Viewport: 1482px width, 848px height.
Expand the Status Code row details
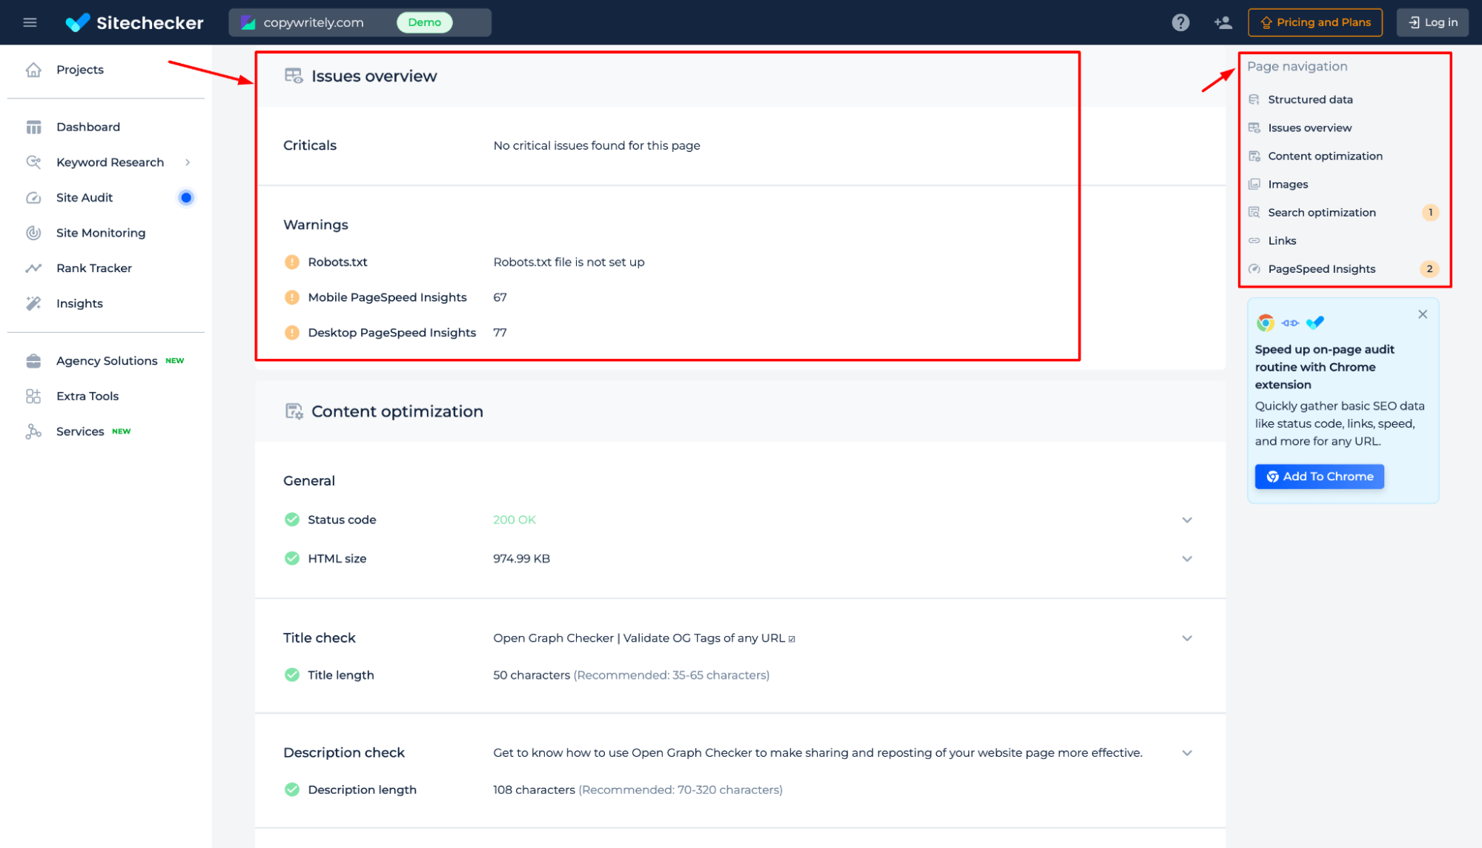point(1185,520)
